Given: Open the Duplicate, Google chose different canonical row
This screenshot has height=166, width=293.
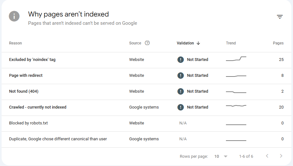Looking at the screenshot, I should point(146,139).
